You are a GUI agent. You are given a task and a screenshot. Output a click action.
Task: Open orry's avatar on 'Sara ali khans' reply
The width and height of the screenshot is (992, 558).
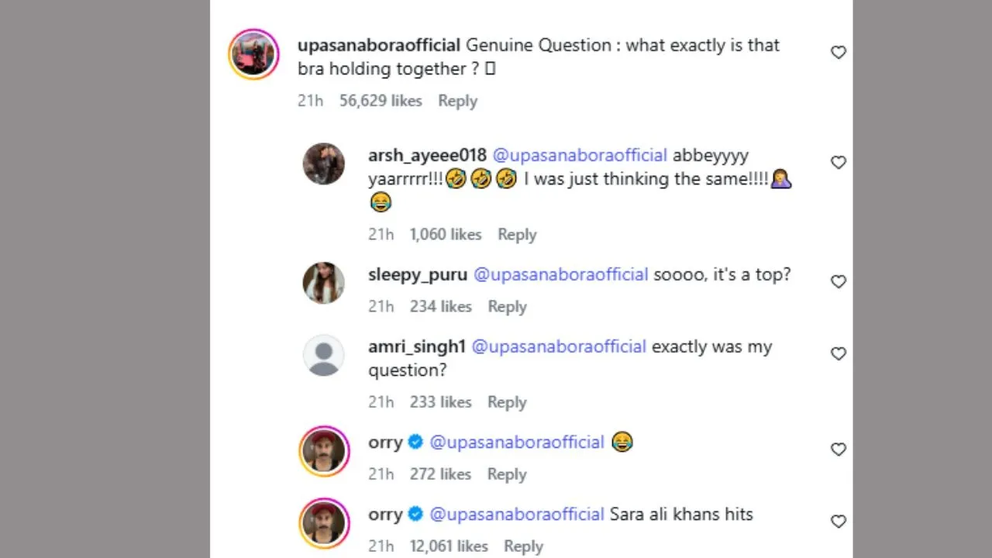click(324, 522)
